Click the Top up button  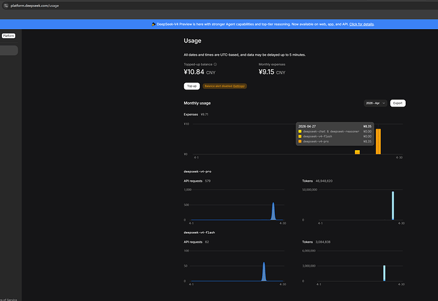pos(192,86)
